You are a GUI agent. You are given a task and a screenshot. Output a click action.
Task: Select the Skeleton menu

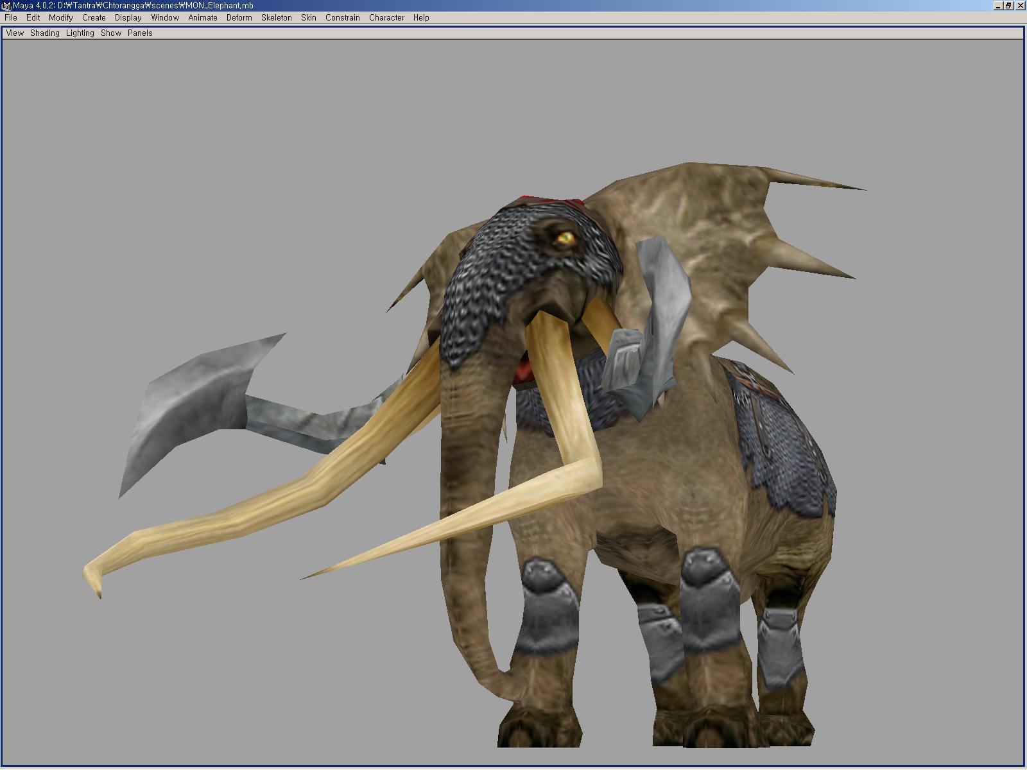(x=276, y=17)
